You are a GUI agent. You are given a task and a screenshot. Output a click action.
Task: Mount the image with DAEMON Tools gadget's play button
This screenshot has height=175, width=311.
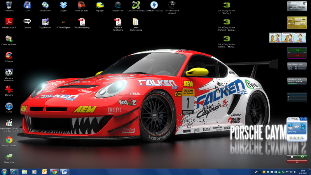pos(290,125)
